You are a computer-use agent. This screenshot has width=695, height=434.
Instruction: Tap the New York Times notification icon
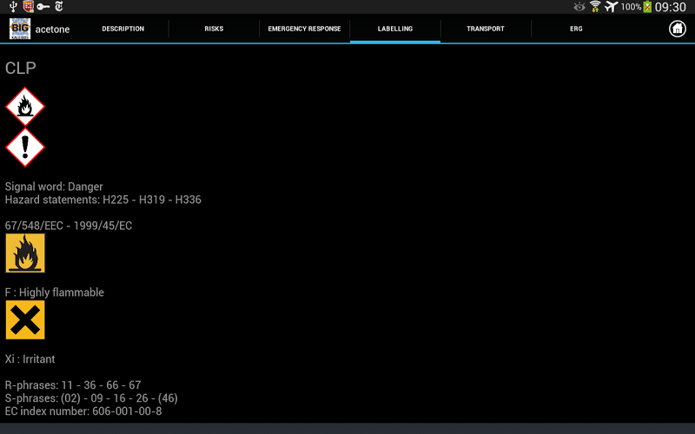pyautogui.click(x=59, y=6)
